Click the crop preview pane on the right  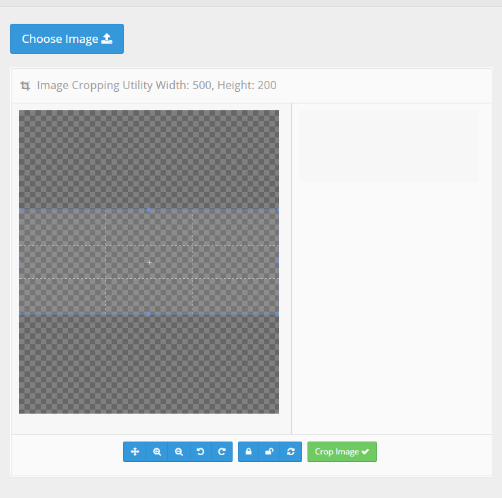(x=388, y=146)
